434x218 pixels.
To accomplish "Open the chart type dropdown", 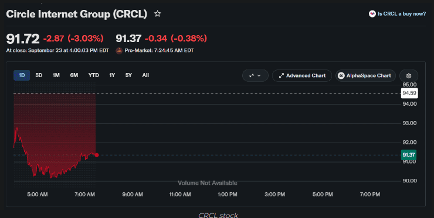I will (255, 75).
